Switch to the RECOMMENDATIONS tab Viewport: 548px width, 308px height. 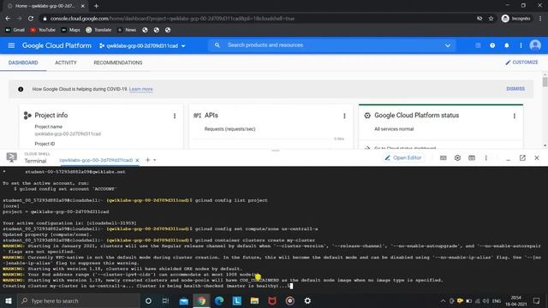tap(118, 62)
